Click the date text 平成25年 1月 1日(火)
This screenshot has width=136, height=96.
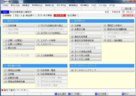122,12
